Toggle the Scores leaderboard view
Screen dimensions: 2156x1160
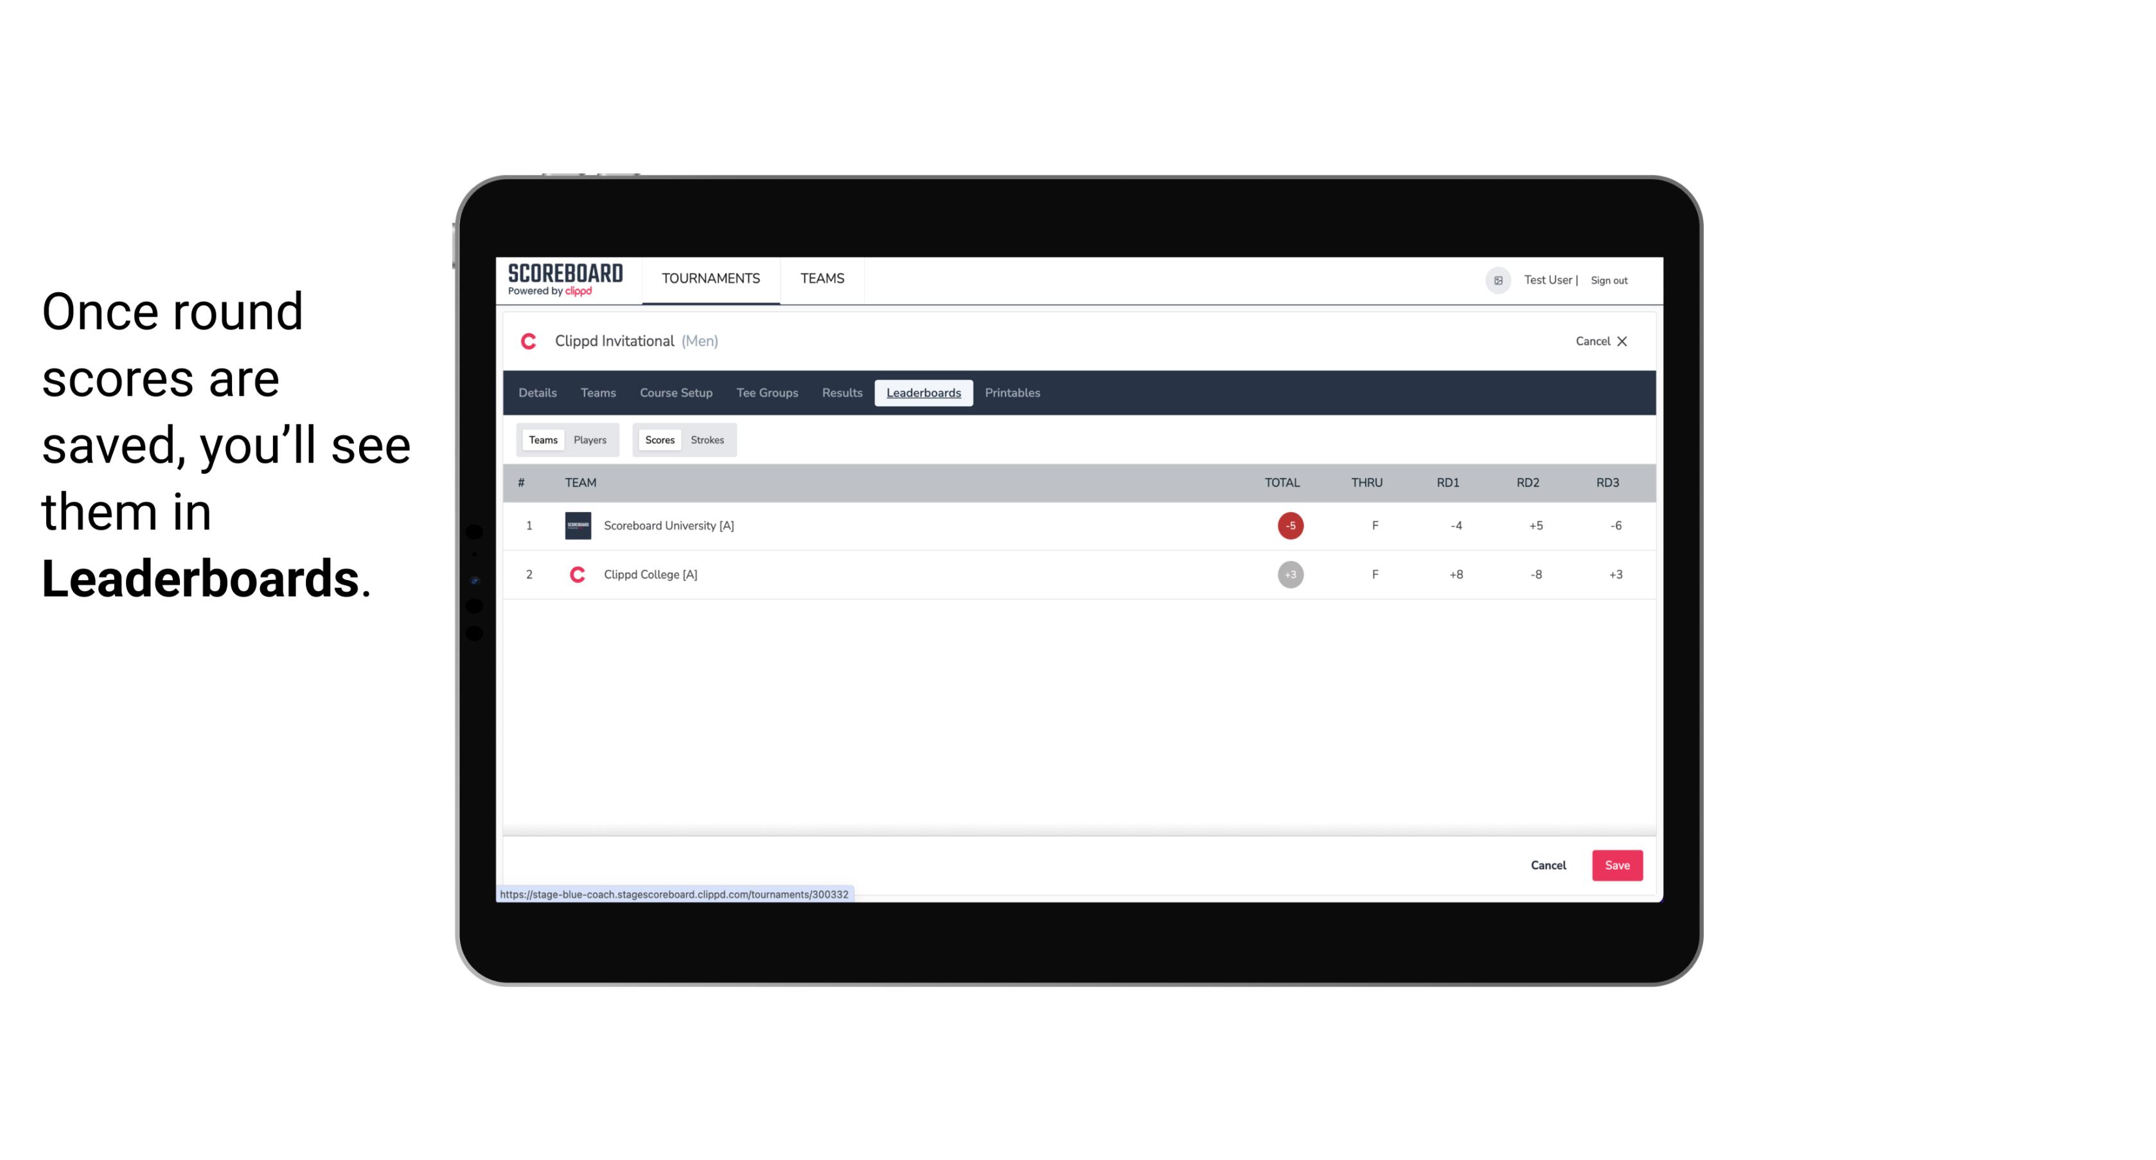[658, 440]
